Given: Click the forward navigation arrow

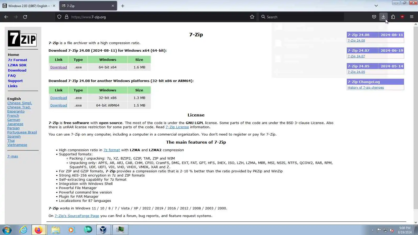Looking at the screenshot, I should pyautogui.click(x=16, y=17).
